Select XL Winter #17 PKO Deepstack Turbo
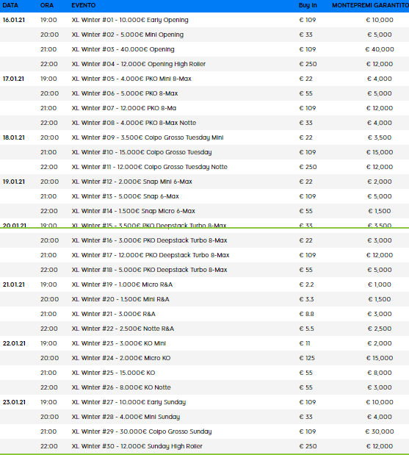Viewport: 409px width, 455px height. click(151, 255)
